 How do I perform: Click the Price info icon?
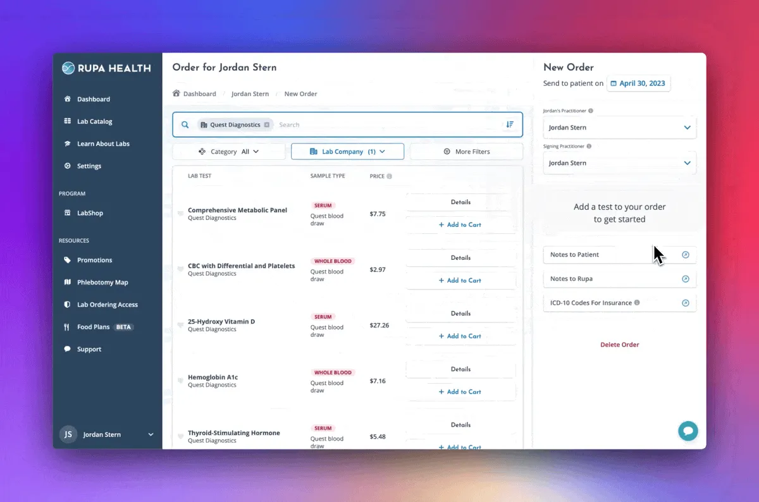point(389,176)
